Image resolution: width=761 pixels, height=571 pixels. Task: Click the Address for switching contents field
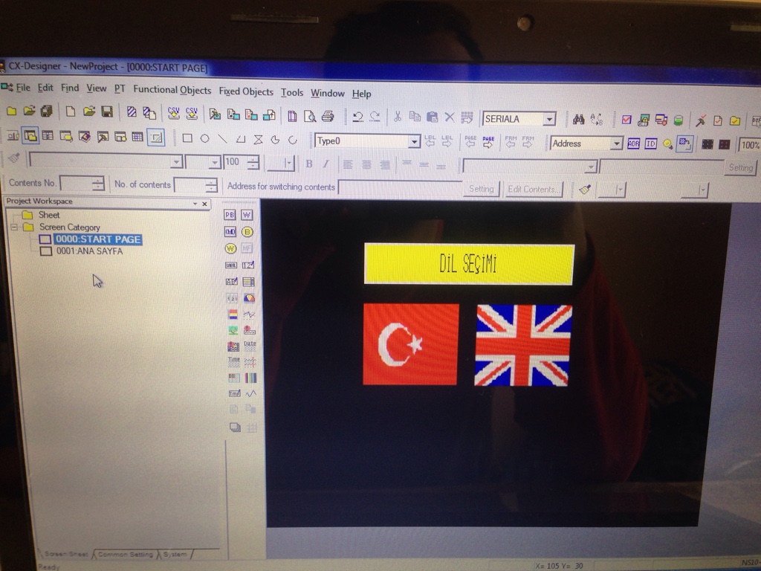399,188
